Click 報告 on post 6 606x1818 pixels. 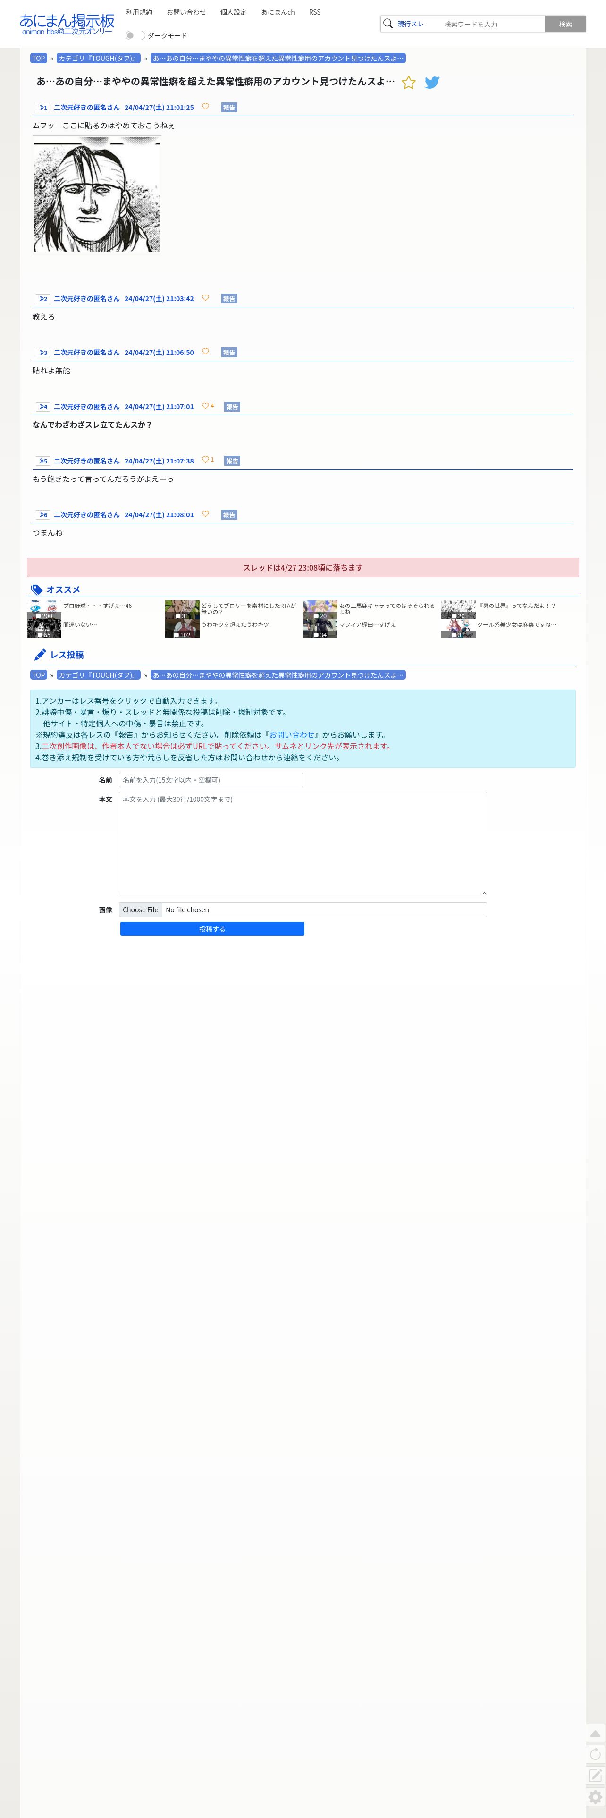coord(229,514)
